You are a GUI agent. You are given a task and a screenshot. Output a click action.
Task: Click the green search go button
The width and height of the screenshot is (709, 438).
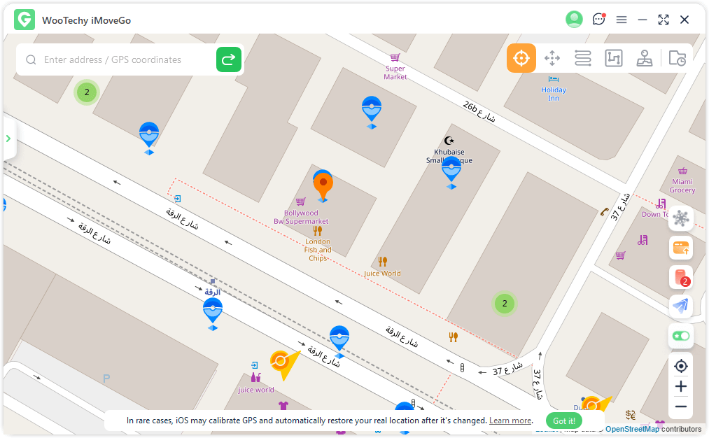228,60
